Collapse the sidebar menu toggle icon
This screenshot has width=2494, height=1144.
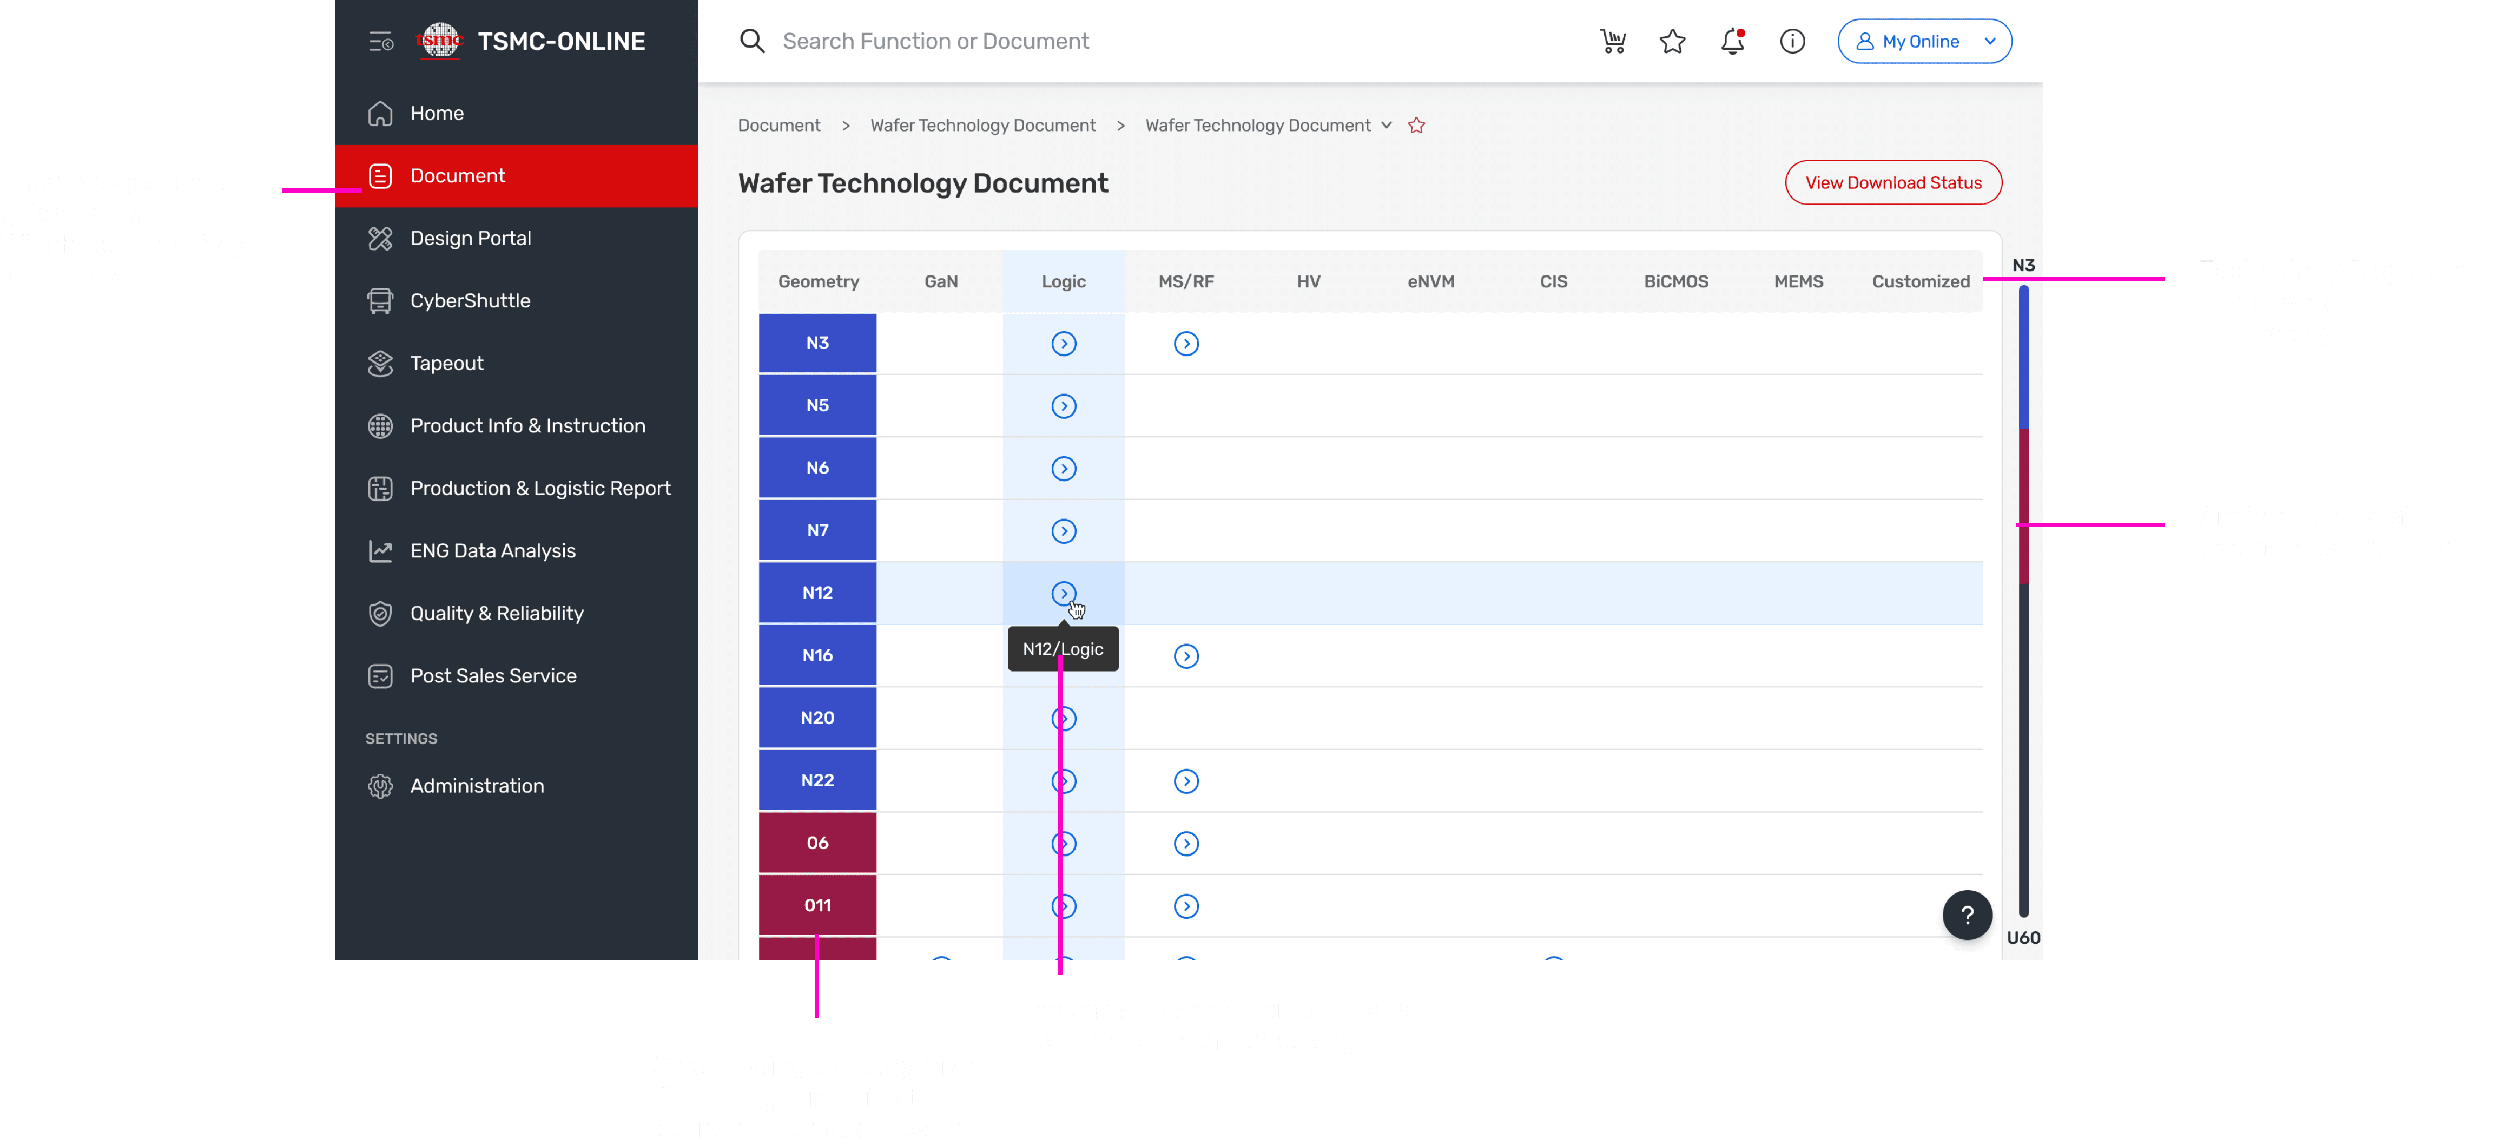pyautogui.click(x=380, y=42)
